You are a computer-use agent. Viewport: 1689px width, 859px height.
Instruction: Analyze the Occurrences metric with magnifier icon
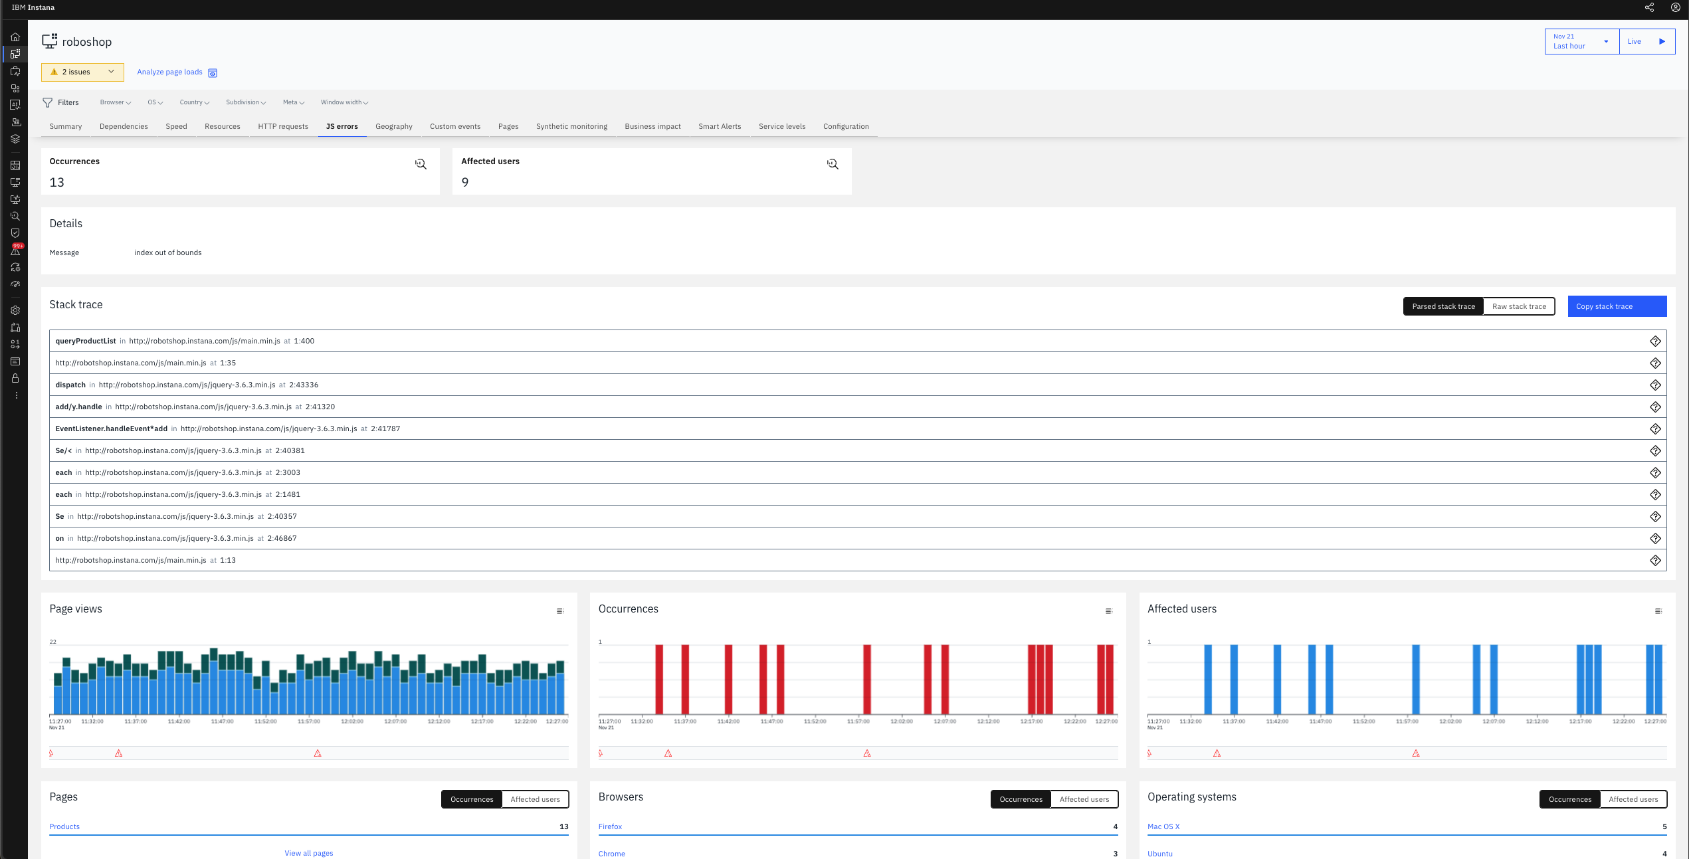click(421, 164)
